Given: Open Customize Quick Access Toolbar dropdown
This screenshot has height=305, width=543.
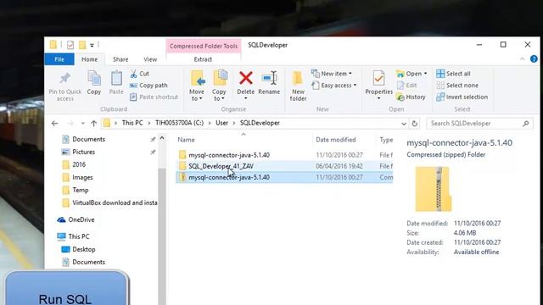Looking at the screenshot, I should 92,45.
